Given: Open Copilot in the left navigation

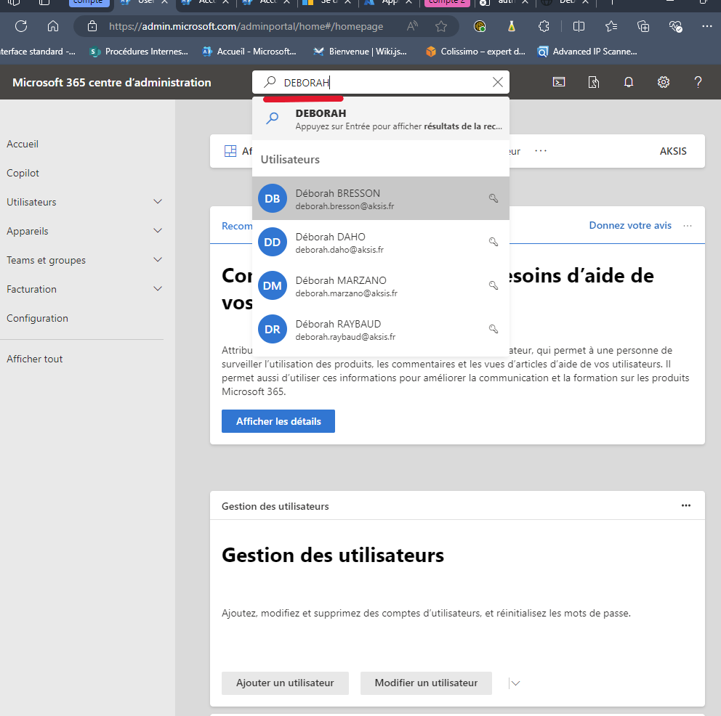Looking at the screenshot, I should tap(23, 173).
